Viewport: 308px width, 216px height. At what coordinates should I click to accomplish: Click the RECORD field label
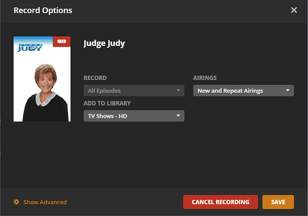click(x=95, y=78)
